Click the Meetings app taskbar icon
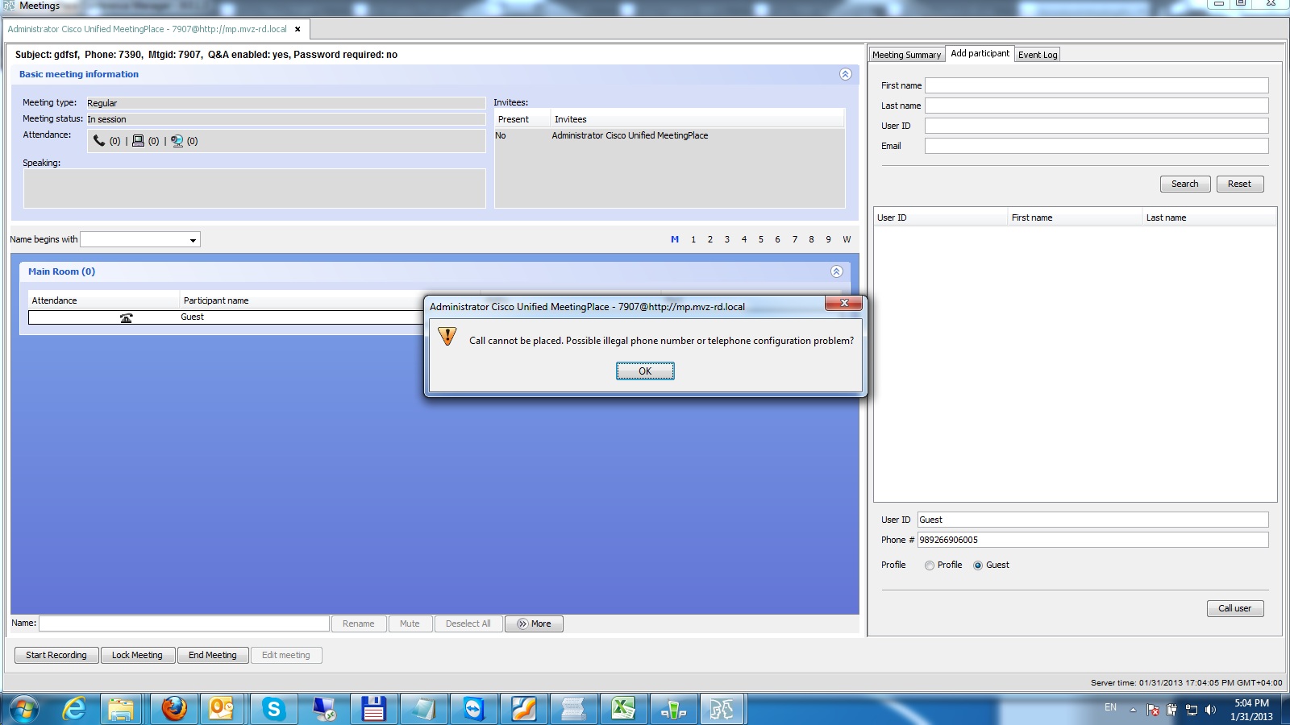The width and height of the screenshot is (1290, 725). coord(722,710)
